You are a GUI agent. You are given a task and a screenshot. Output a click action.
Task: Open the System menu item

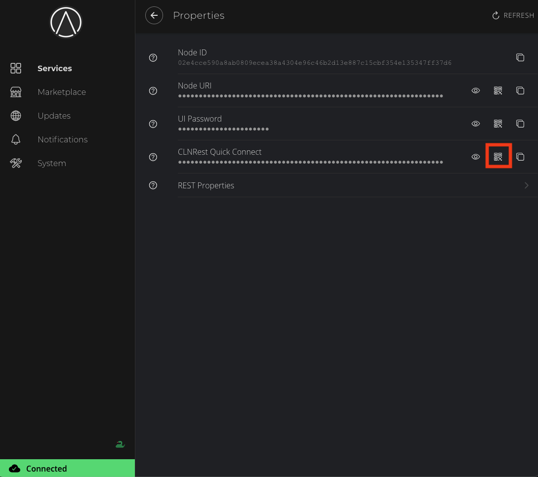click(x=51, y=163)
